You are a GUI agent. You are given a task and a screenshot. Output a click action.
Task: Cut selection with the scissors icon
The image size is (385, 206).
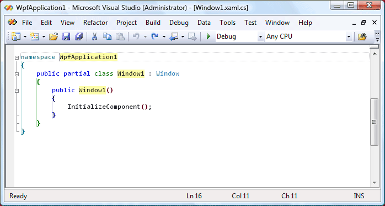pos(94,37)
